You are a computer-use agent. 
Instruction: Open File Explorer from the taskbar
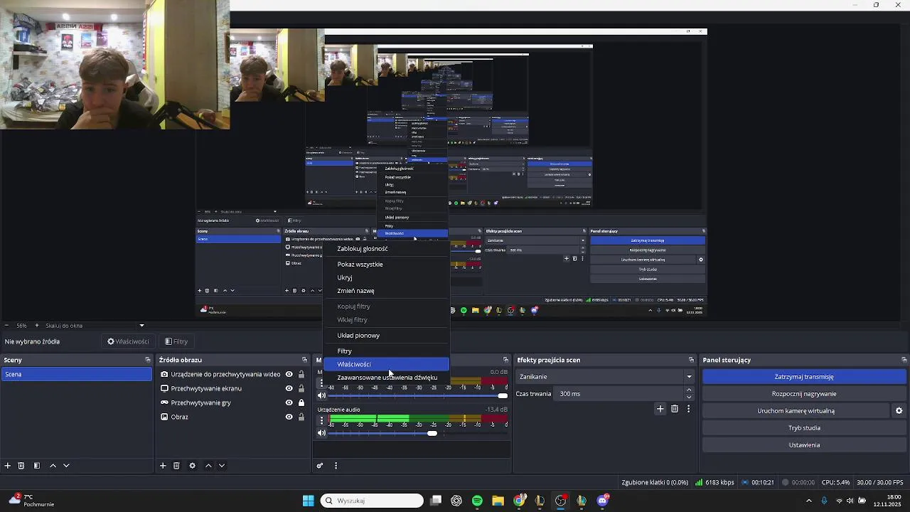click(498, 501)
